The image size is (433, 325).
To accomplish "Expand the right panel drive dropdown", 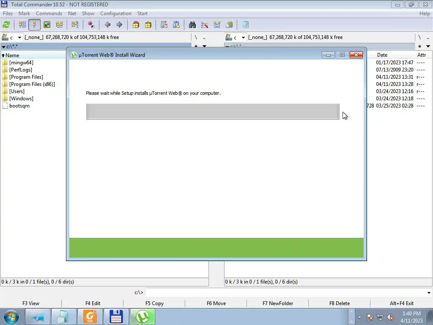I will tap(243, 37).
